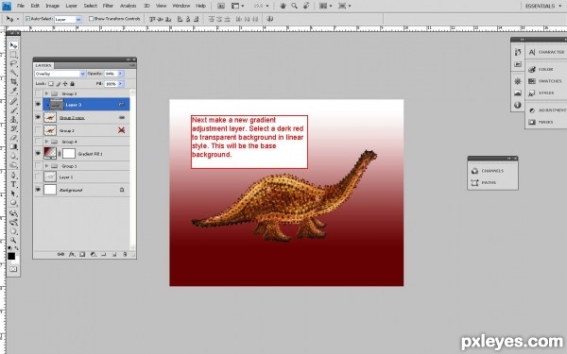This screenshot has width=567, height=354.
Task: Select the Zoom tool in the toolbox
Action: [13, 240]
